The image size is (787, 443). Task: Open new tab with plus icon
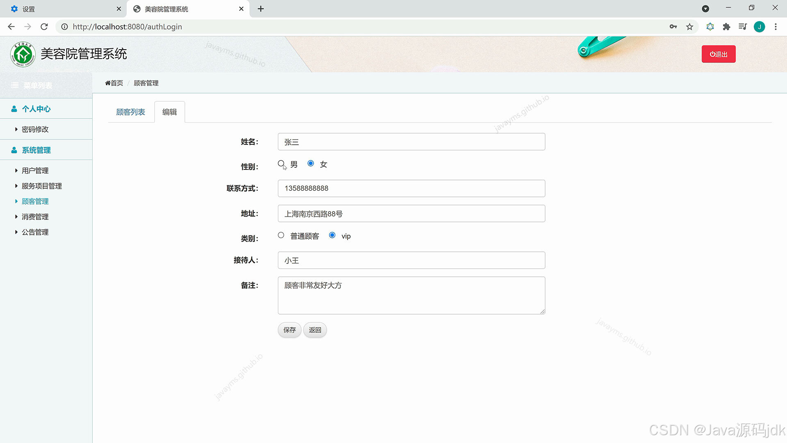pyautogui.click(x=261, y=9)
